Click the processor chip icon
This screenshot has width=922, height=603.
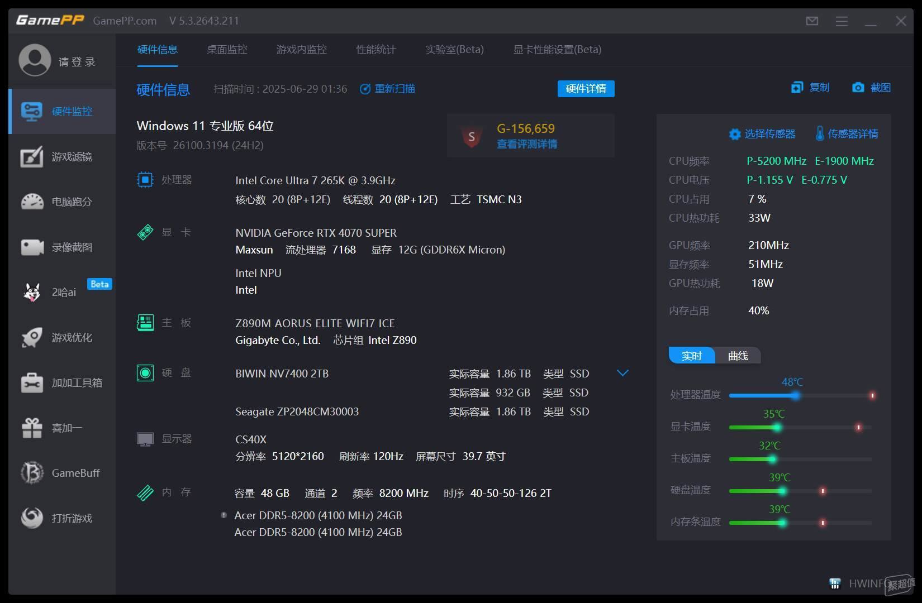coord(145,180)
